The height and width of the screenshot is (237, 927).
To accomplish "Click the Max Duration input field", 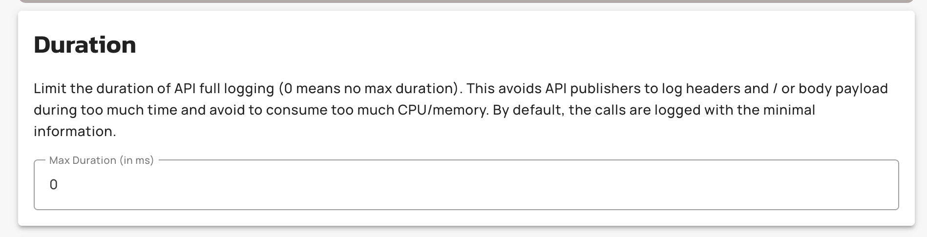I will pos(466,185).
